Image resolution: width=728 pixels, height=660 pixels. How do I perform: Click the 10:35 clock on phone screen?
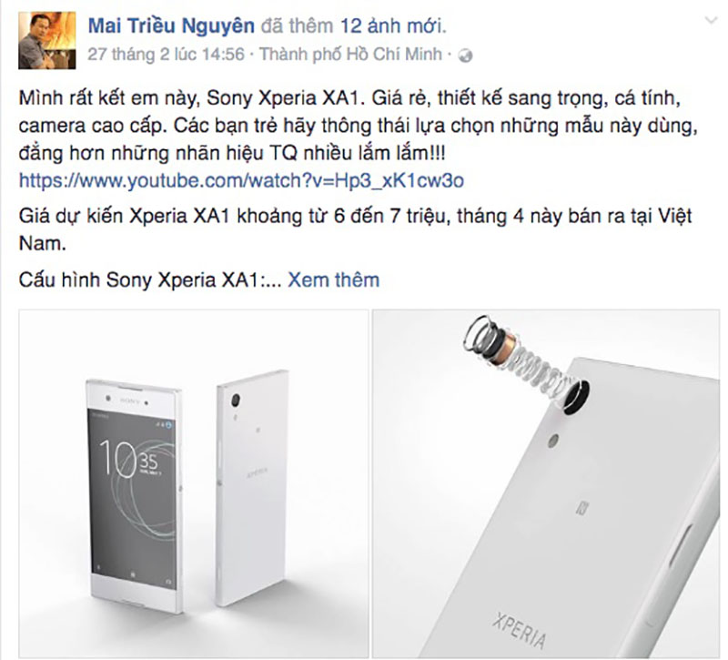pos(129,460)
